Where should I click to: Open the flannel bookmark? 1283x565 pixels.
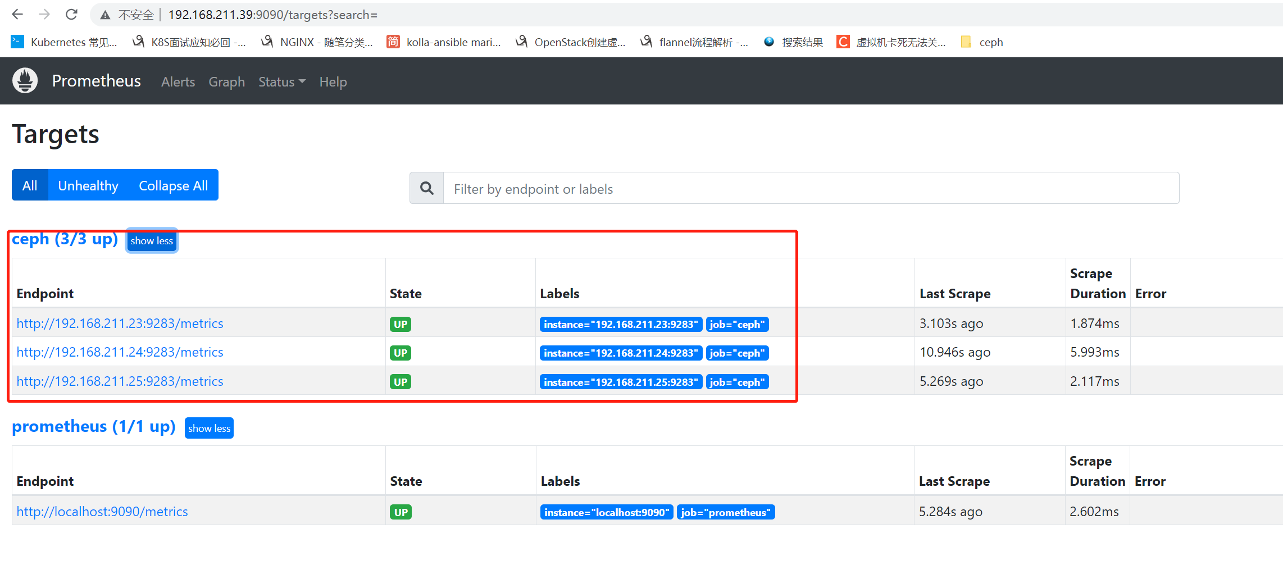pyautogui.click(x=694, y=42)
